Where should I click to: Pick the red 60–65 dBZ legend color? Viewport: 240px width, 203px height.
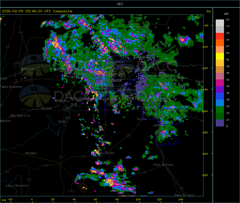click(x=220, y=36)
